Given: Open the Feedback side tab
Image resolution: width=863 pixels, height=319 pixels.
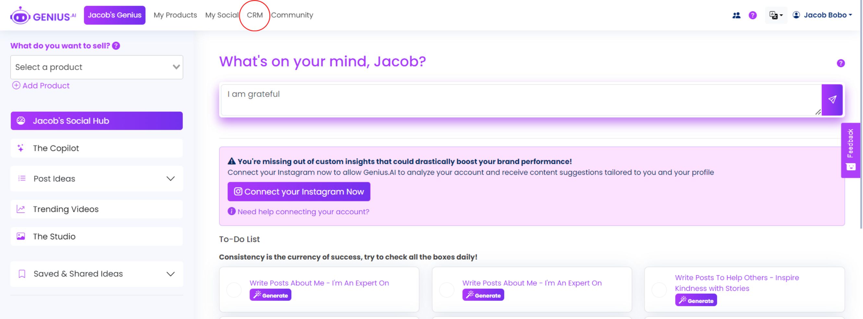Looking at the screenshot, I should (851, 150).
